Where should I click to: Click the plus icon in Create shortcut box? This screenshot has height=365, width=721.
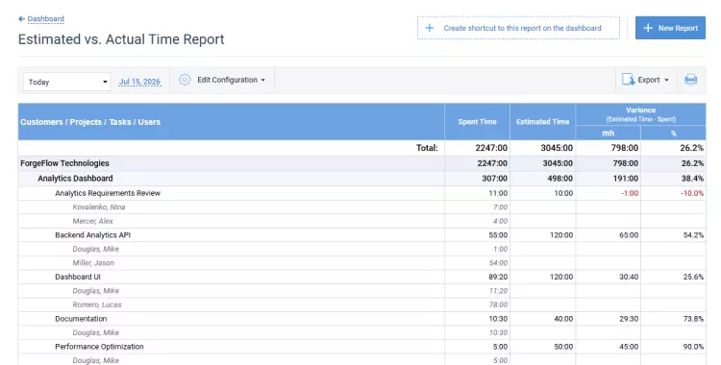click(x=429, y=28)
